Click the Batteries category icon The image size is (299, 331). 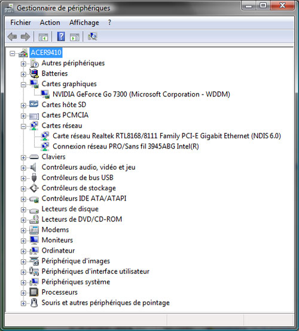(33, 74)
